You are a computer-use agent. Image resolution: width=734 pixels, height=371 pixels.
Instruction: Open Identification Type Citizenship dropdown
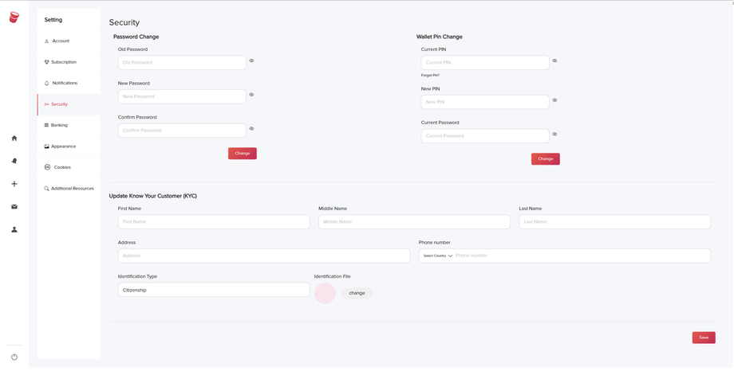click(x=214, y=290)
